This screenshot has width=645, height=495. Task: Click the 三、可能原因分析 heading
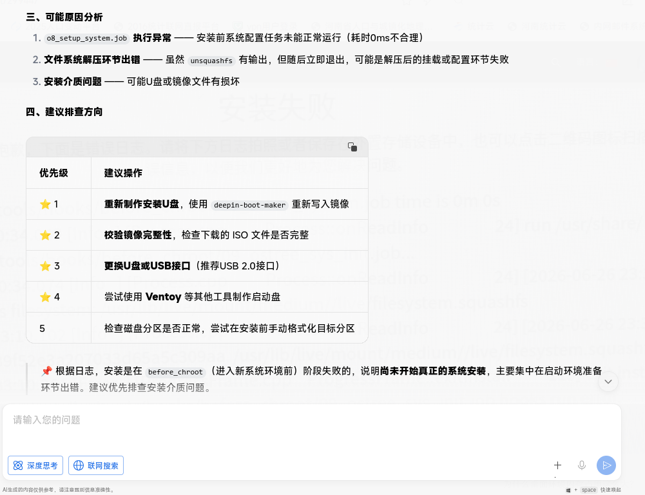point(64,17)
